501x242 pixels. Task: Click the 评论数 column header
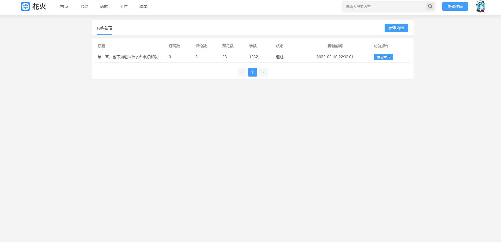pyautogui.click(x=201, y=46)
